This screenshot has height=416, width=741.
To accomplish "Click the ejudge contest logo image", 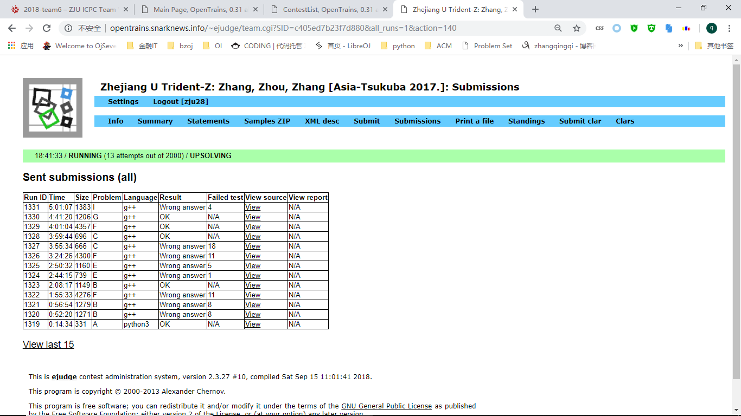I will tap(53, 108).
